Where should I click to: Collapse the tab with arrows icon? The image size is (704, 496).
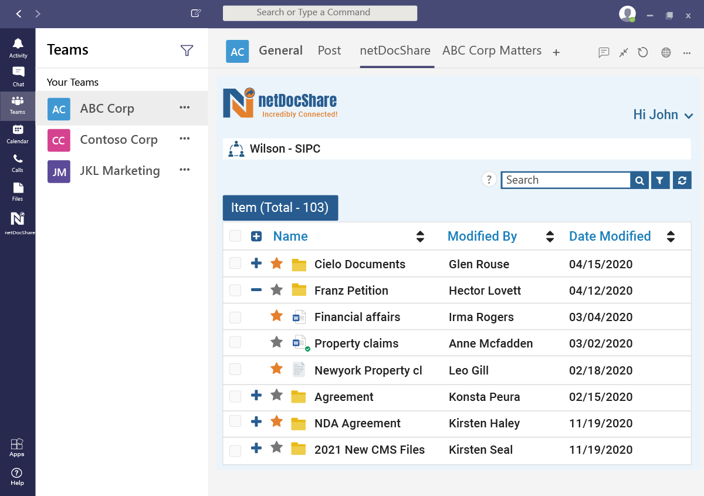(x=624, y=52)
